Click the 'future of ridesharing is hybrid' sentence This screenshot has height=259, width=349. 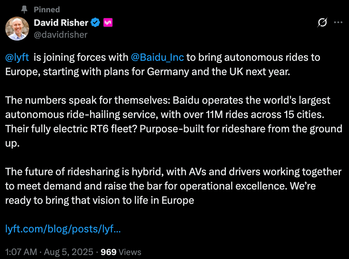[84, 172]
